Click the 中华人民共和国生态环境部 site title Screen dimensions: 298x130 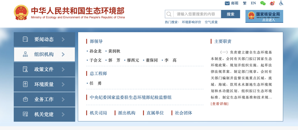click(x=78, y=11)
